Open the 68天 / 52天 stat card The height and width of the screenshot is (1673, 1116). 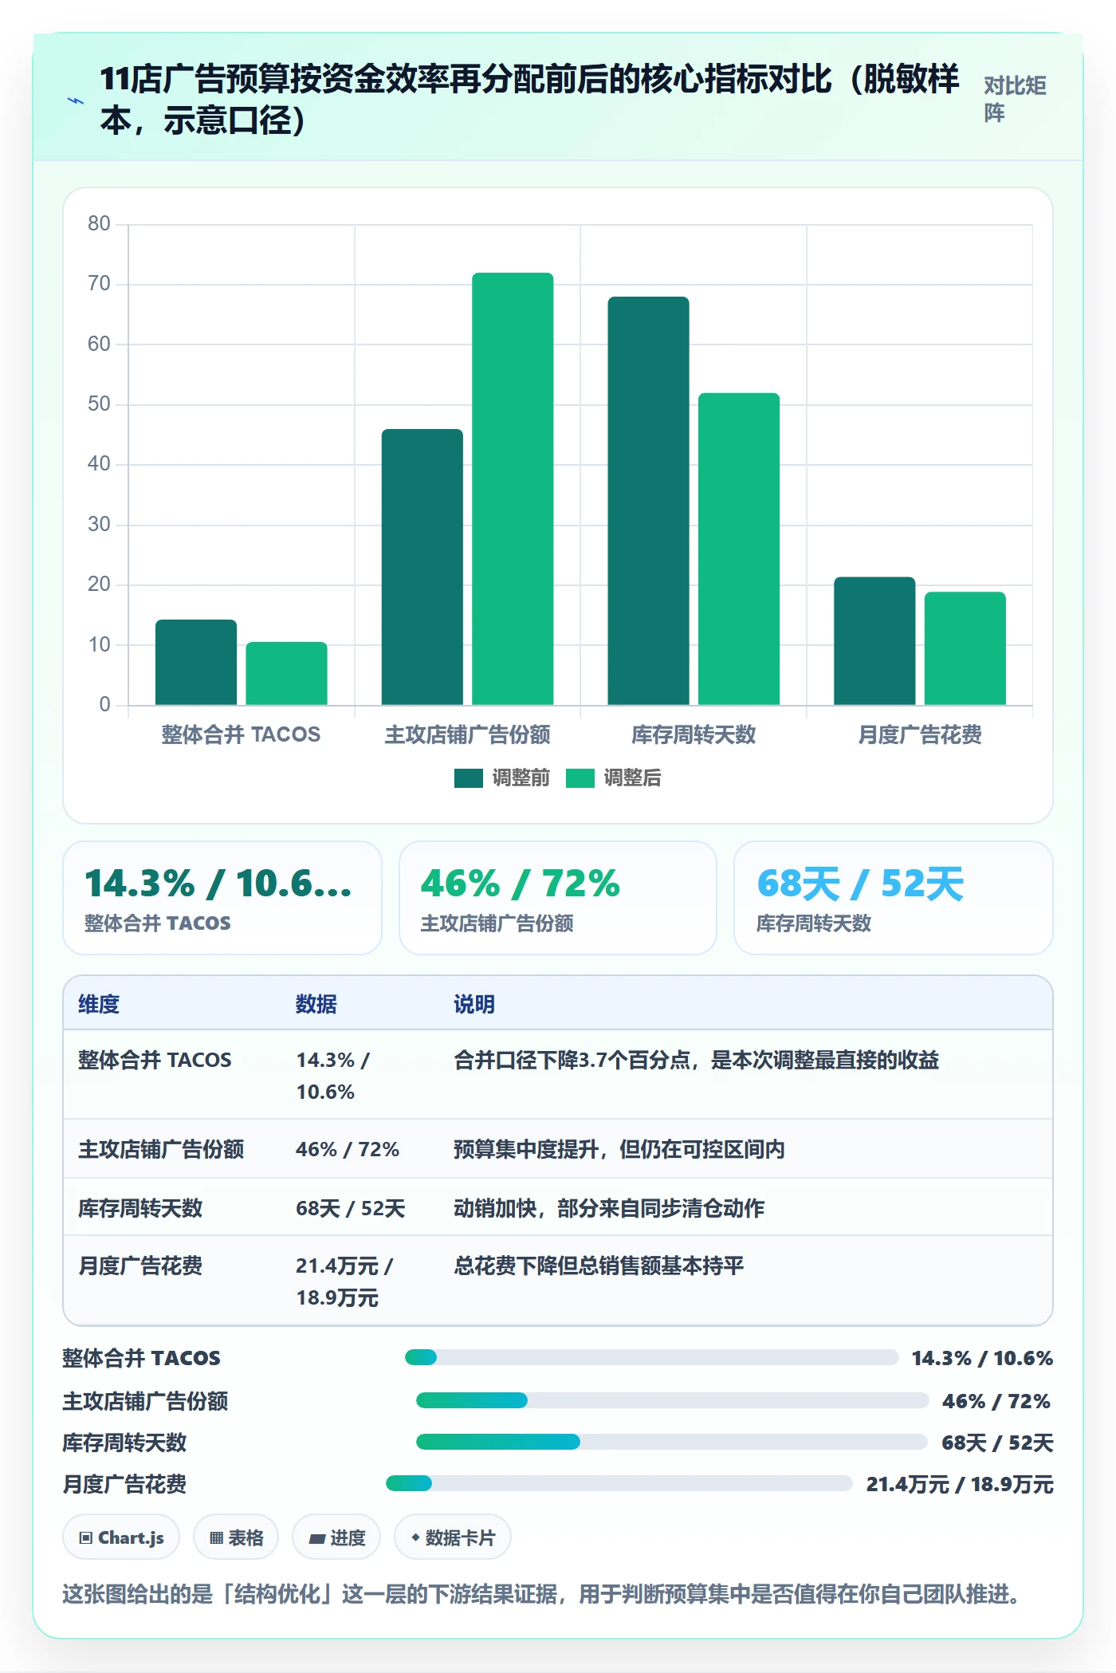894,898
